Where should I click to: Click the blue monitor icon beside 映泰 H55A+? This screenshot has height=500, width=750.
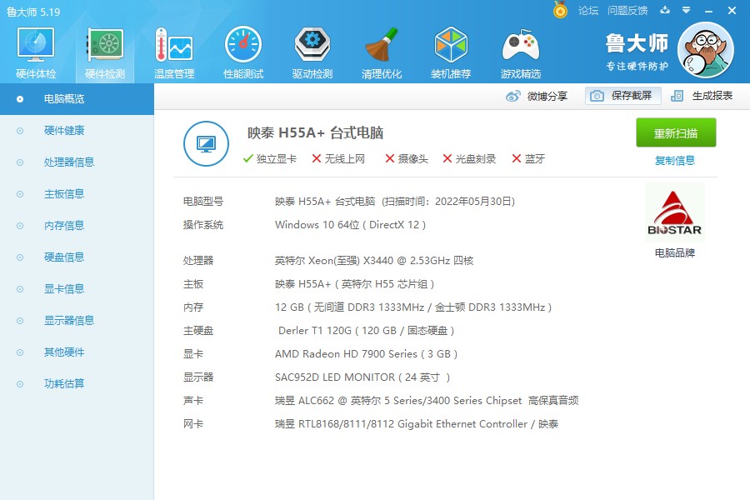click(206, 143)
